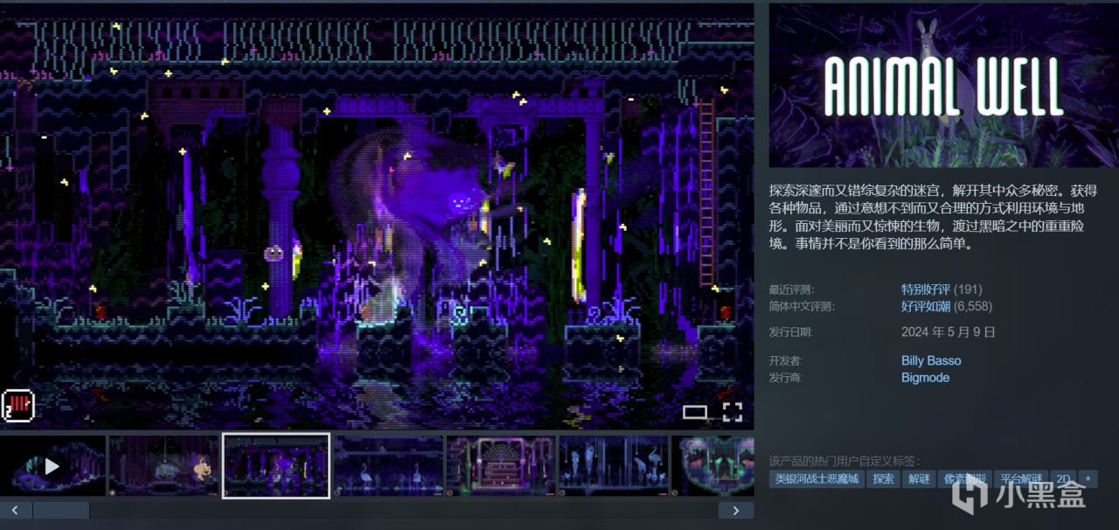Open the 好评如潮 Chinese reviews link

point(926,306)
